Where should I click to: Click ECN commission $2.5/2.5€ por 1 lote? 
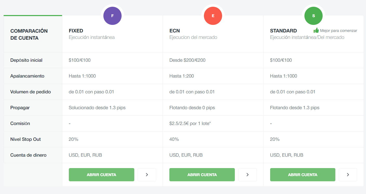190,123
